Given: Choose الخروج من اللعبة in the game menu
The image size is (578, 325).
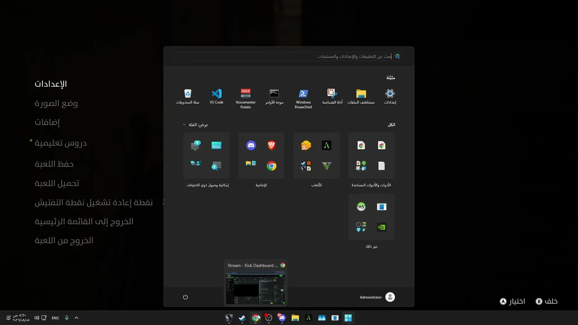Looking at the screenshot, I should coord(64,241).
